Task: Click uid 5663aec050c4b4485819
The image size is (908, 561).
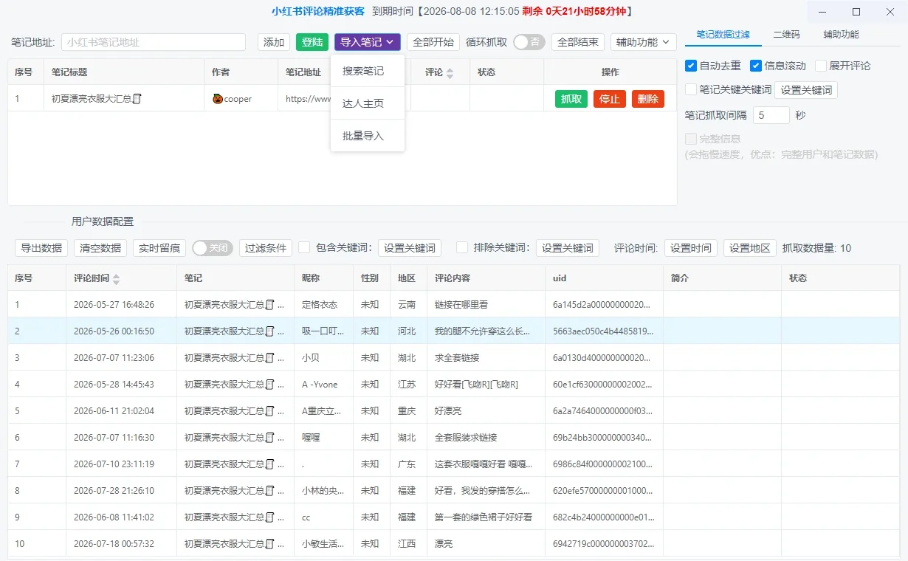Action: coord(603,331)
